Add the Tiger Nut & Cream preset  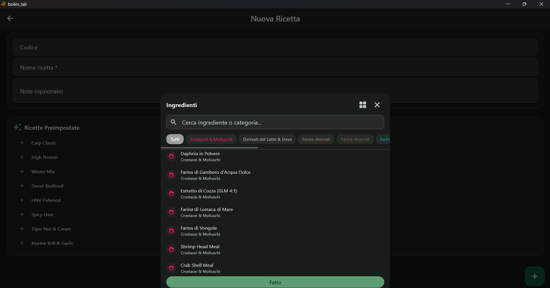22,229
